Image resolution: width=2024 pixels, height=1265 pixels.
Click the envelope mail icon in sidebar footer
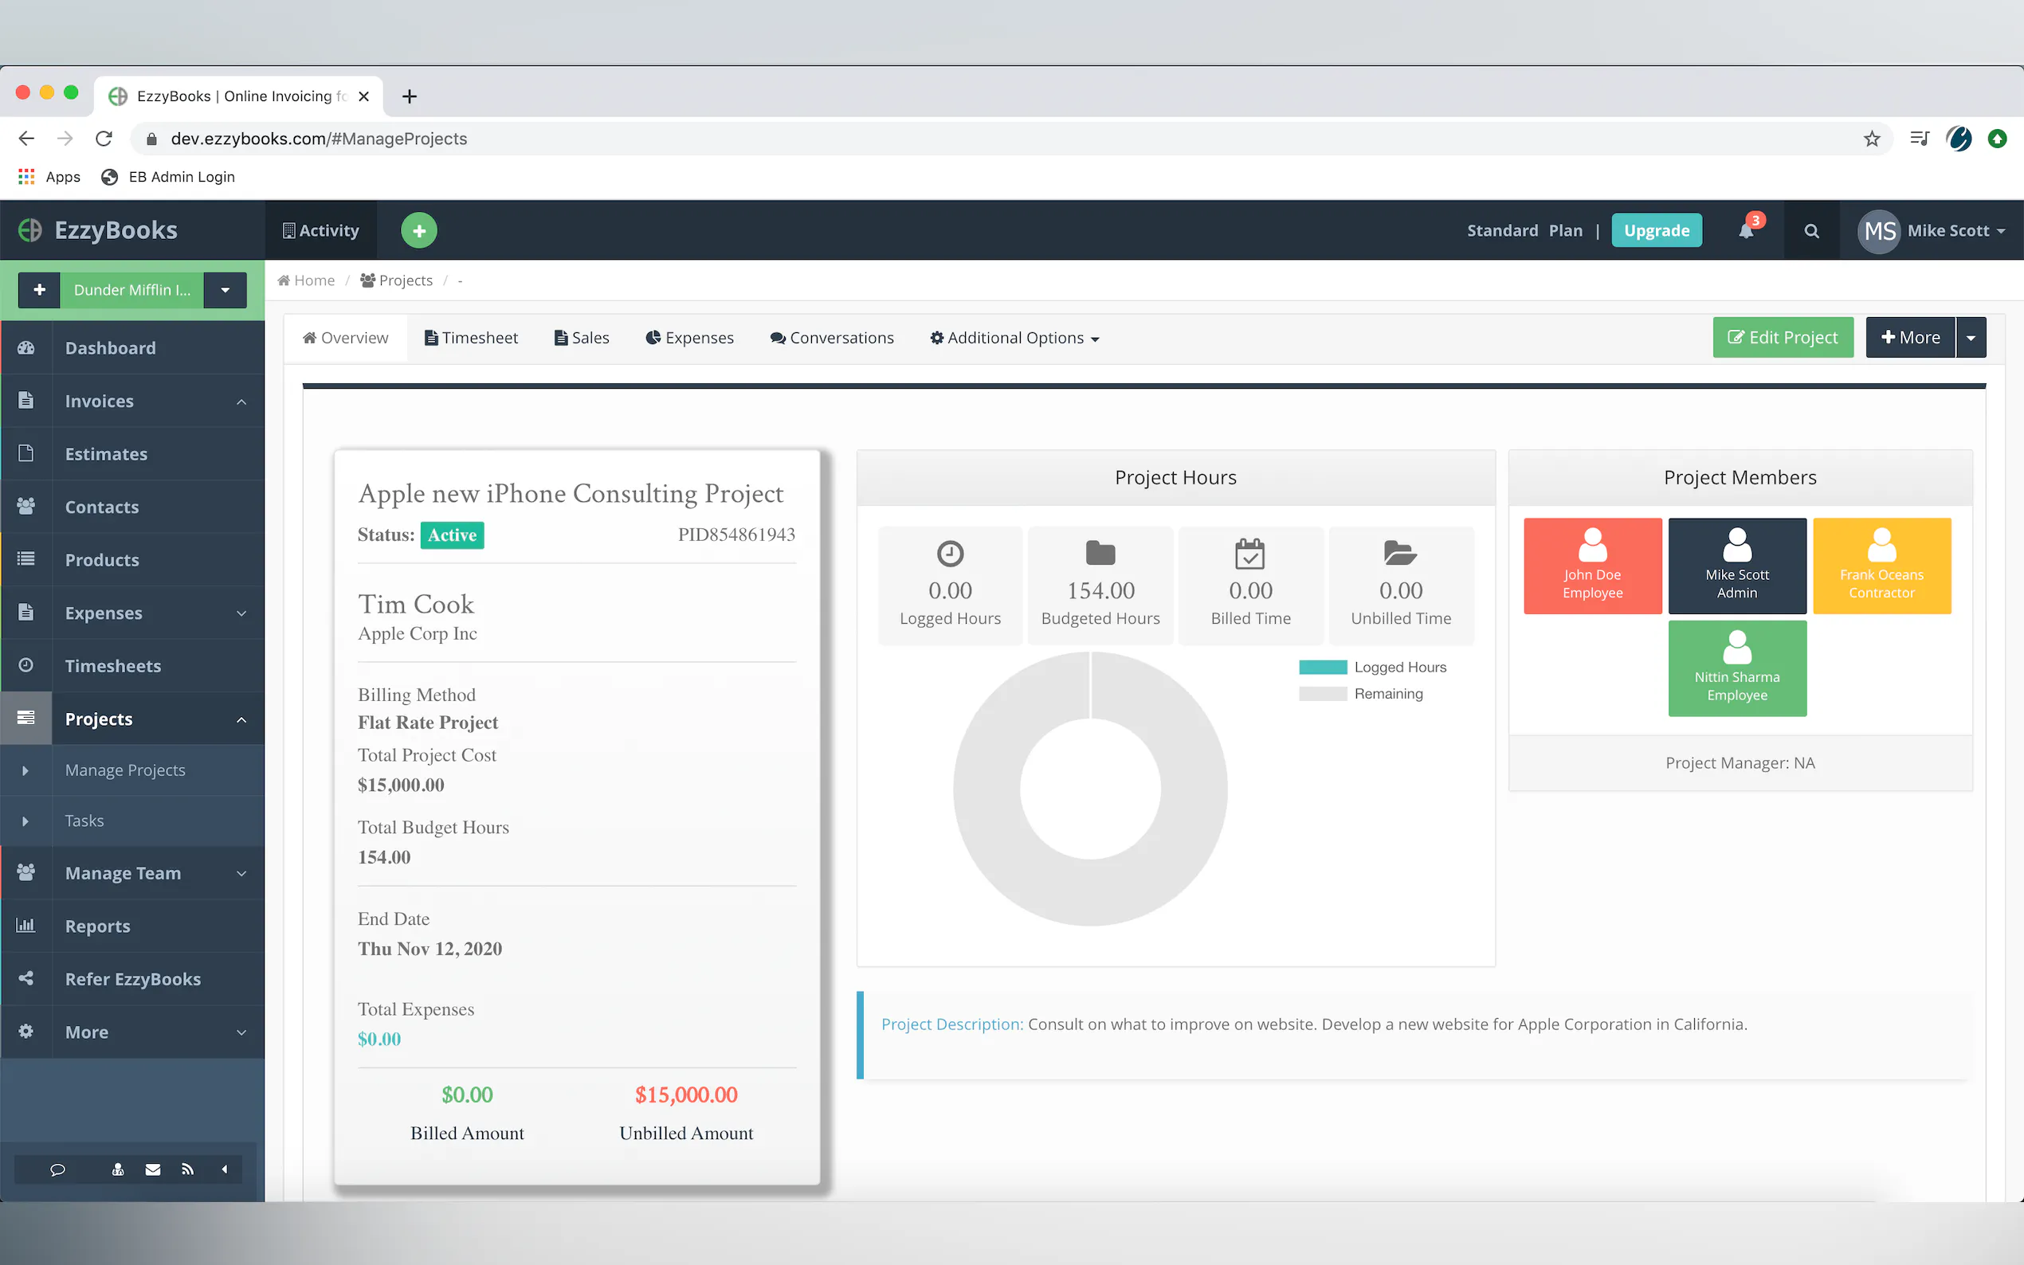click(152, 1169)
